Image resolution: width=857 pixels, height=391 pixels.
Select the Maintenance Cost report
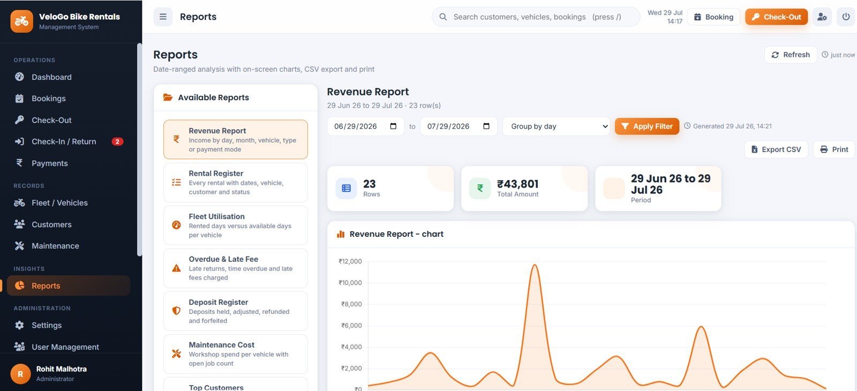[236, 354]
